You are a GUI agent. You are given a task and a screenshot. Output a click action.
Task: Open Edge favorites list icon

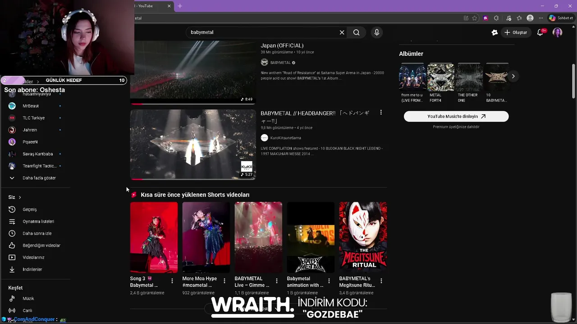[519, 18]
